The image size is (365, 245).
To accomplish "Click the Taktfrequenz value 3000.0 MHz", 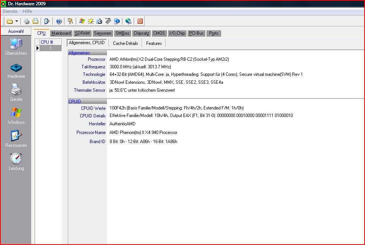I will (140, 67).
